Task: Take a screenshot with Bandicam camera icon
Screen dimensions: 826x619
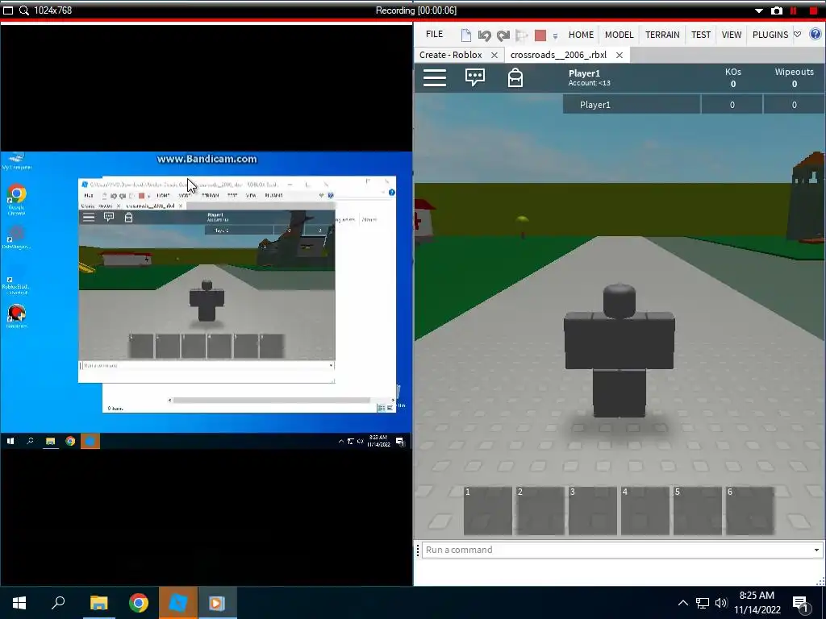Action: pos(777,10)
